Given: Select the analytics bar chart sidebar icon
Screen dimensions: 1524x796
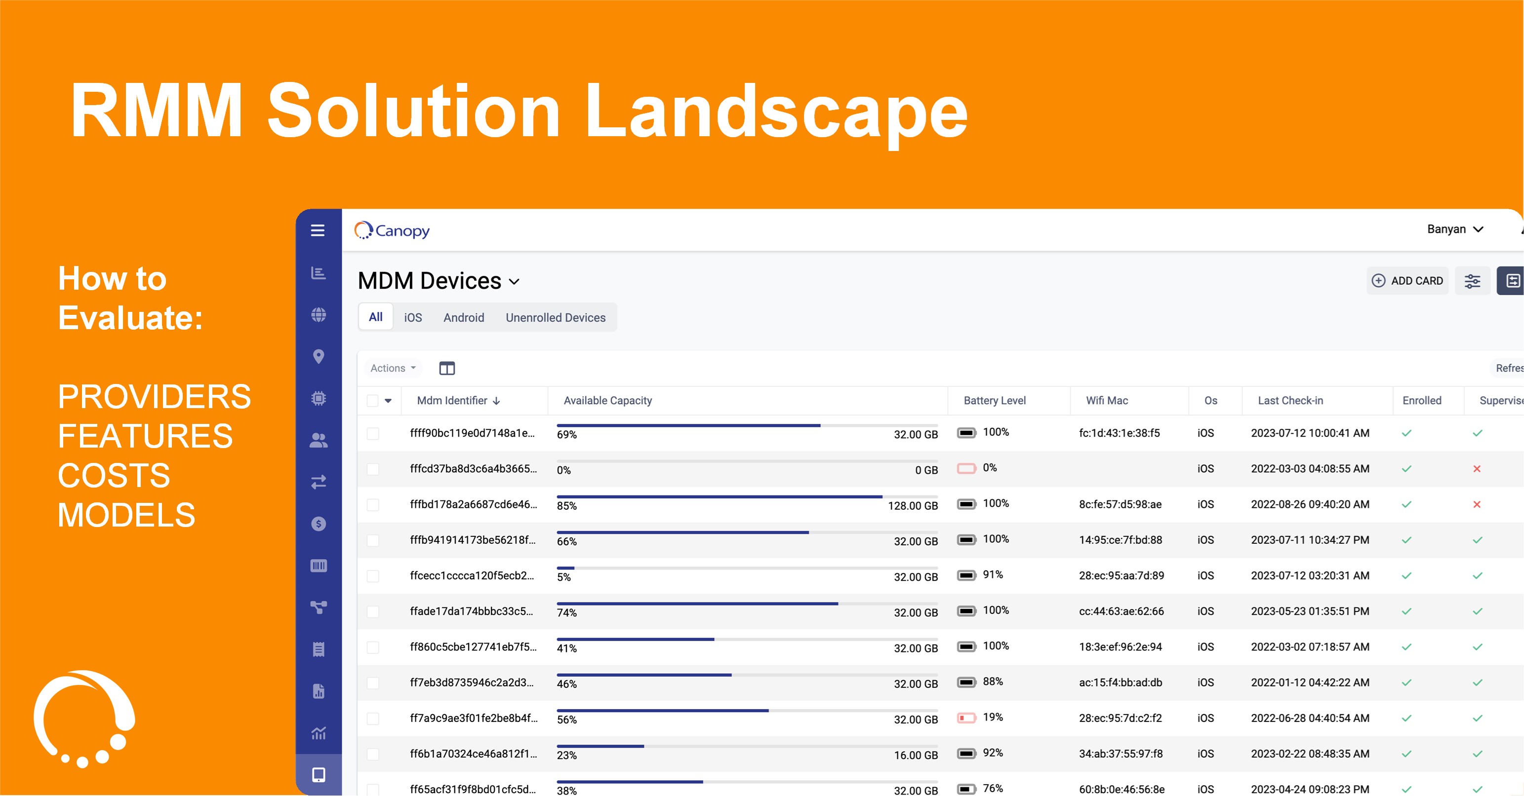Looking at the screenshot, I should [x=319, y=272].
